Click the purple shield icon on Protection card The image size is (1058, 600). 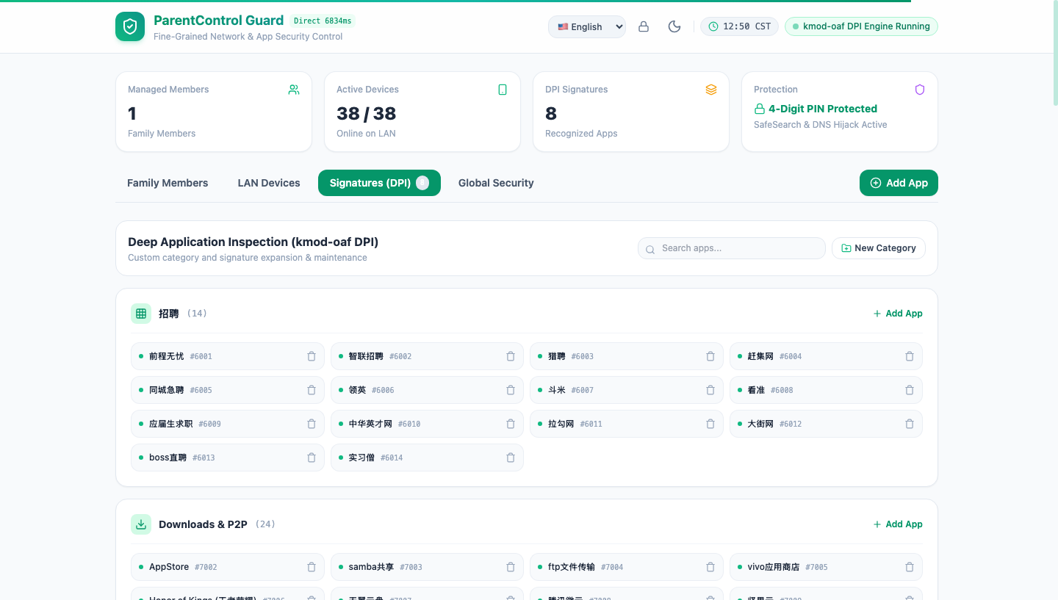pyautogui.click(x=920, y=90)
